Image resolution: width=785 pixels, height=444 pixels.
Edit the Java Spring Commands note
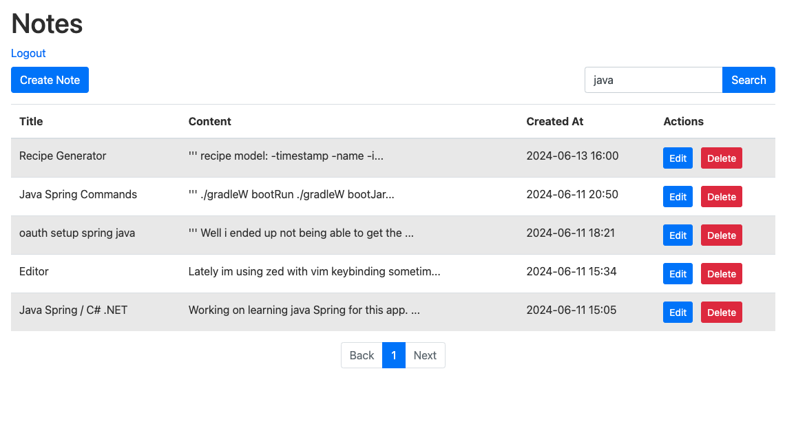(x=678, y=197)
